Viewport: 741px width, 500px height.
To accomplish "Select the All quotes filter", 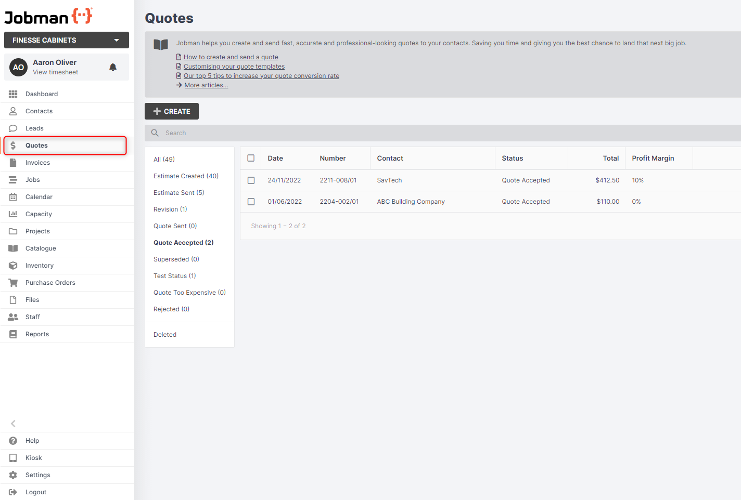I will (164, 159).
